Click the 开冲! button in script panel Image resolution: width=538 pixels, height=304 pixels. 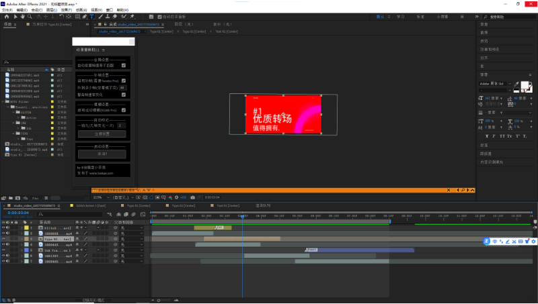tap(102, 154)
